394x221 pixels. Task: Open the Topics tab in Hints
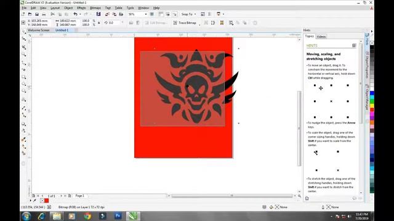tap(309, 36)
